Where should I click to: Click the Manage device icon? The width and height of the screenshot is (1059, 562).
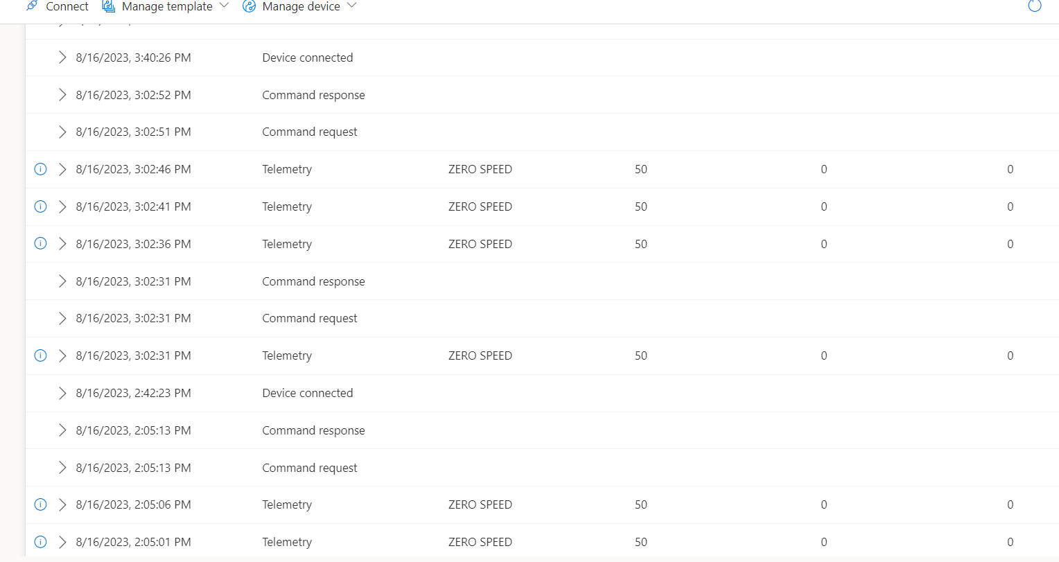pyautogui.click(x=250, y=6)
